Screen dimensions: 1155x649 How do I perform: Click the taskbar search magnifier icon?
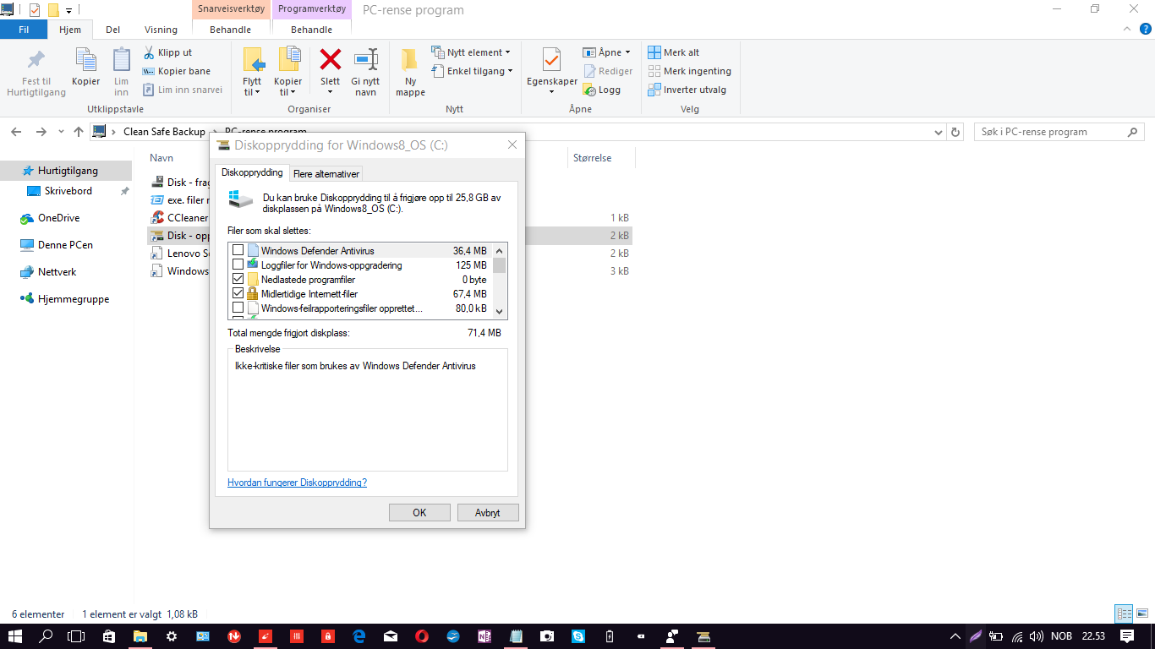pos(47,636)
